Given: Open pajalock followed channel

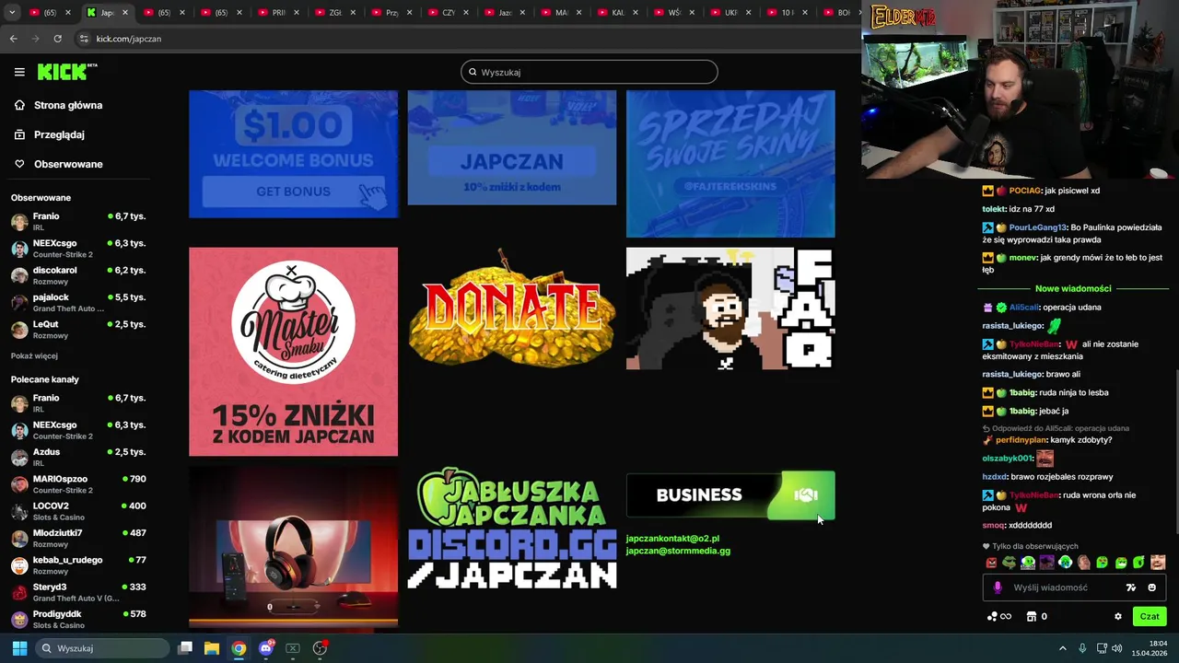Looking at the screenshot, I should pyautogui.click(x=78, y=302).
